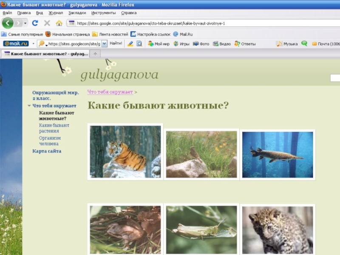Open the Правка menu
The height and width of the screenshot is (255, 340).
click(x=24, y=13)
